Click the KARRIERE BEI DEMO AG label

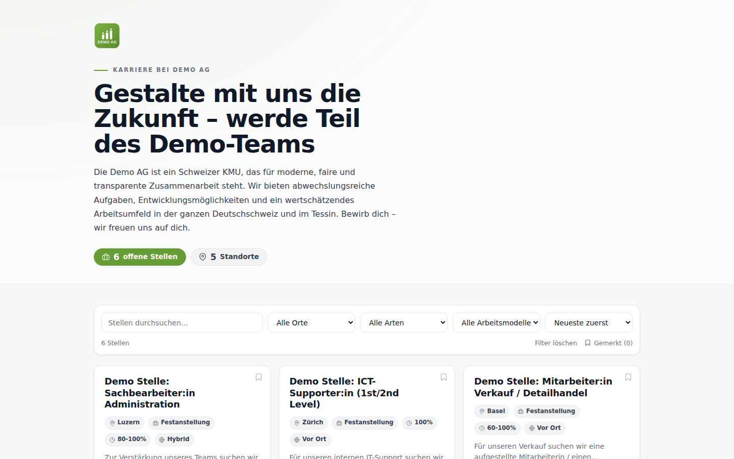pyautogui.click(x=162, y=70)
